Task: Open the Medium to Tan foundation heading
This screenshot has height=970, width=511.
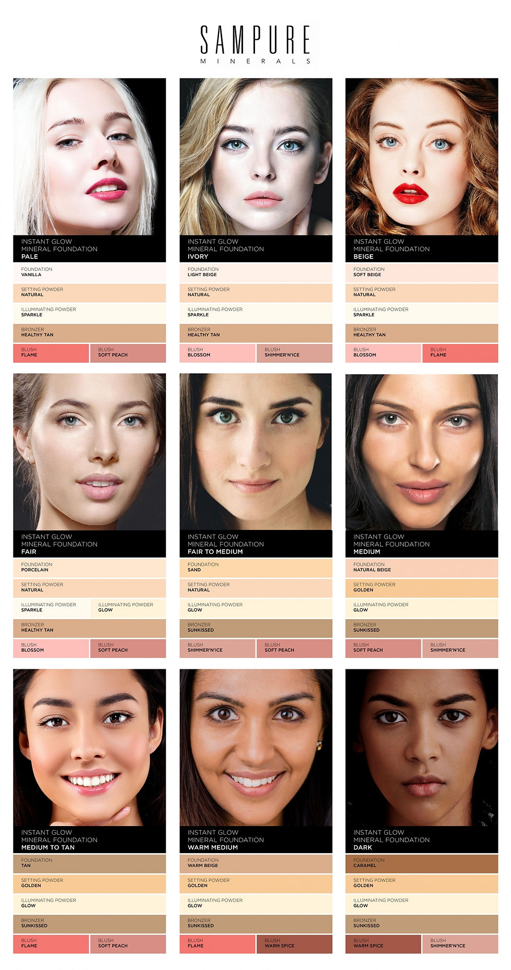Action: [x=89, y=839]
